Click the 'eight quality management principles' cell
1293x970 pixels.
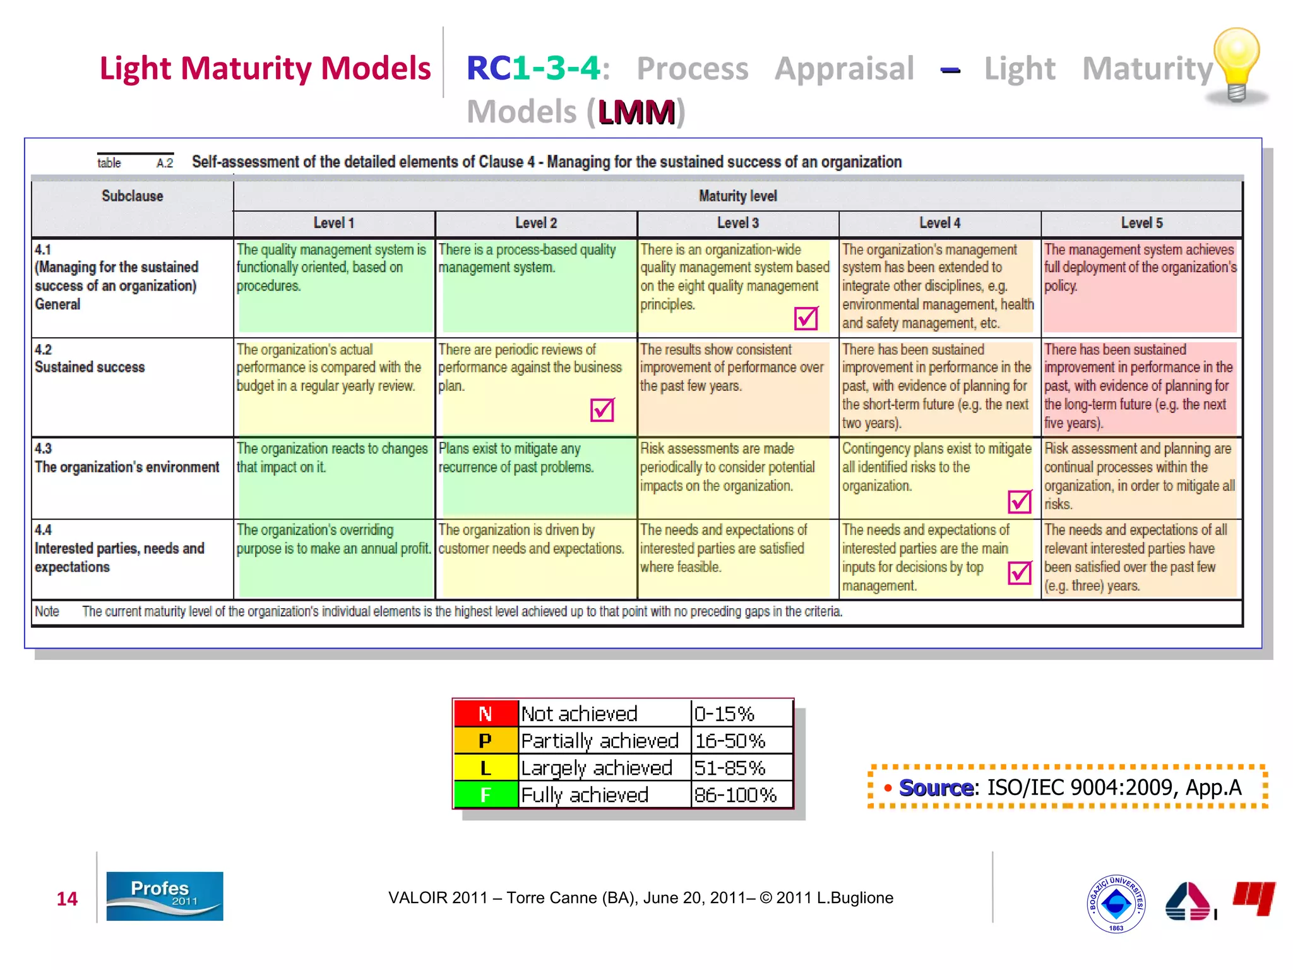pyautogui.click(x=738, y=287)
